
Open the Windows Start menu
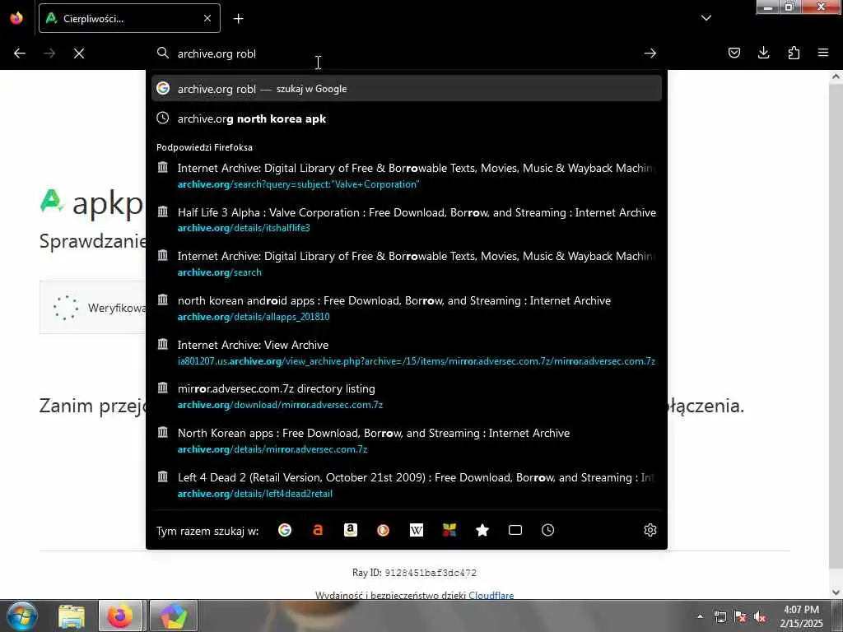coord(22,616)
